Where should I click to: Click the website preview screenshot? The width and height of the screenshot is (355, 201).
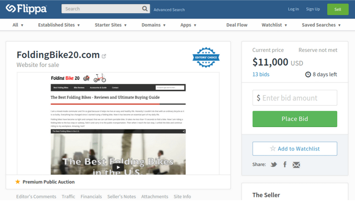pyautogui.click(x=118, y=124)
